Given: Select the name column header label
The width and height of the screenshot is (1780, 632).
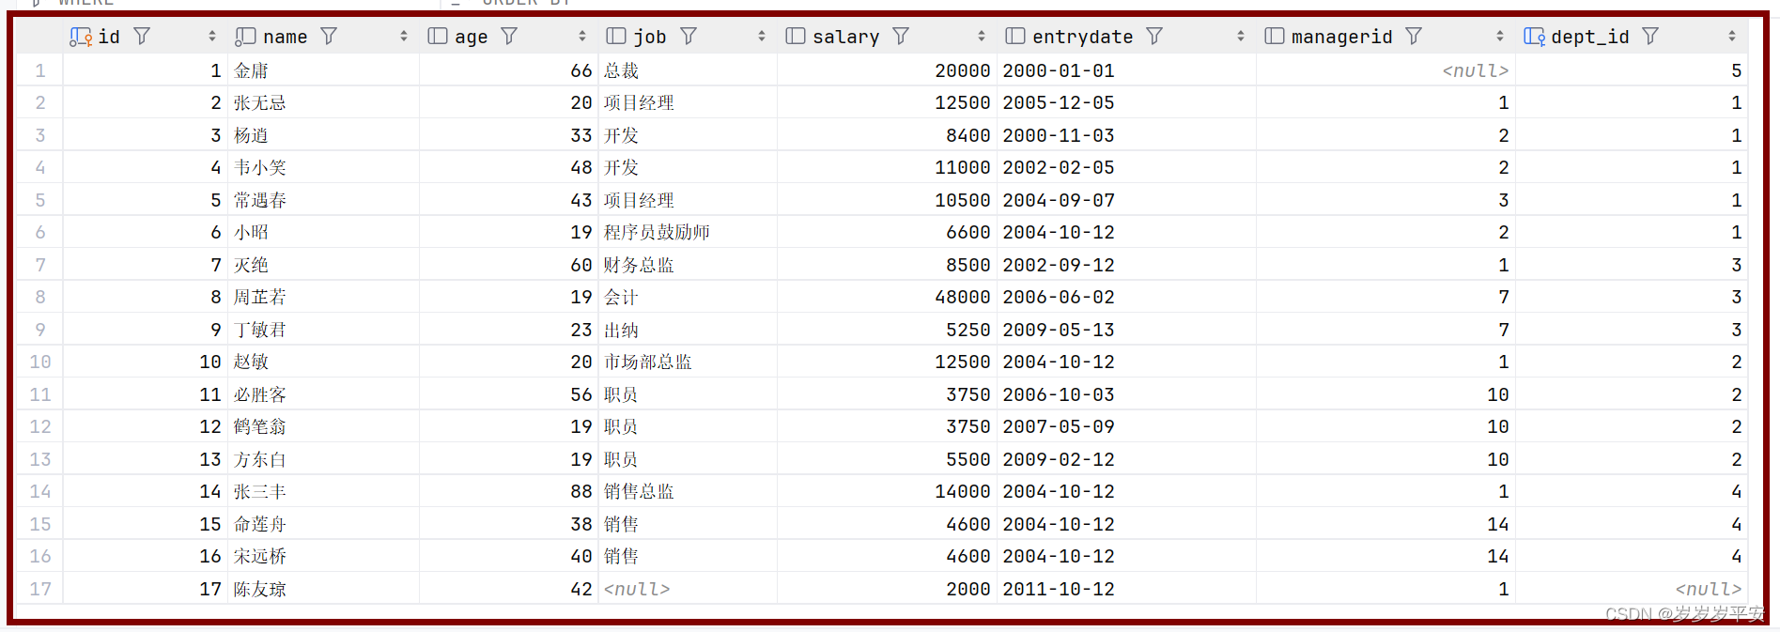Looking at the screenshot, I should [286, 37].
